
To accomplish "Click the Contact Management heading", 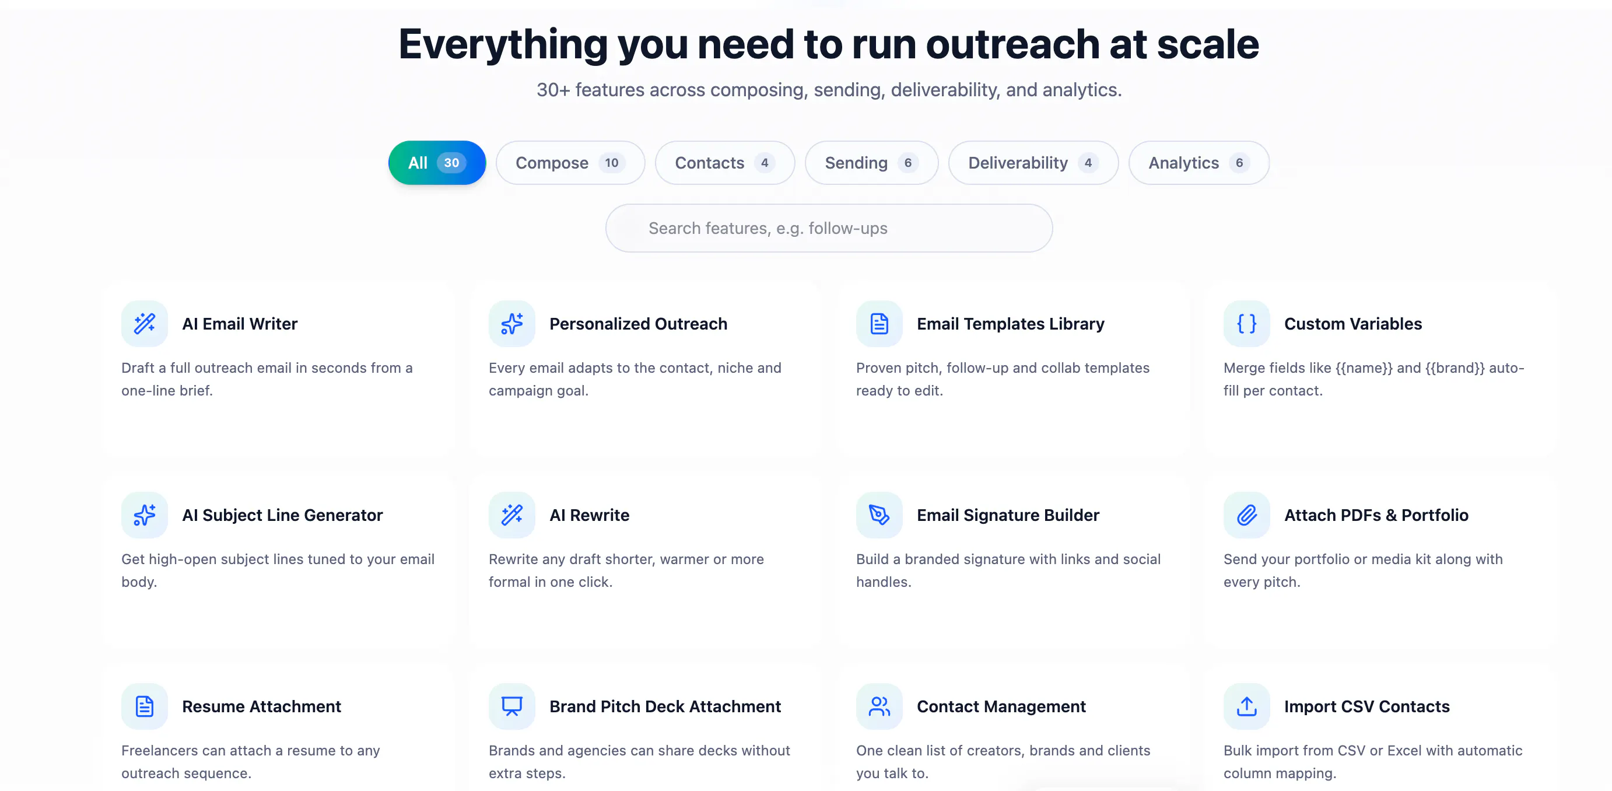I will pyautogui.click(x=1001, y=706).
